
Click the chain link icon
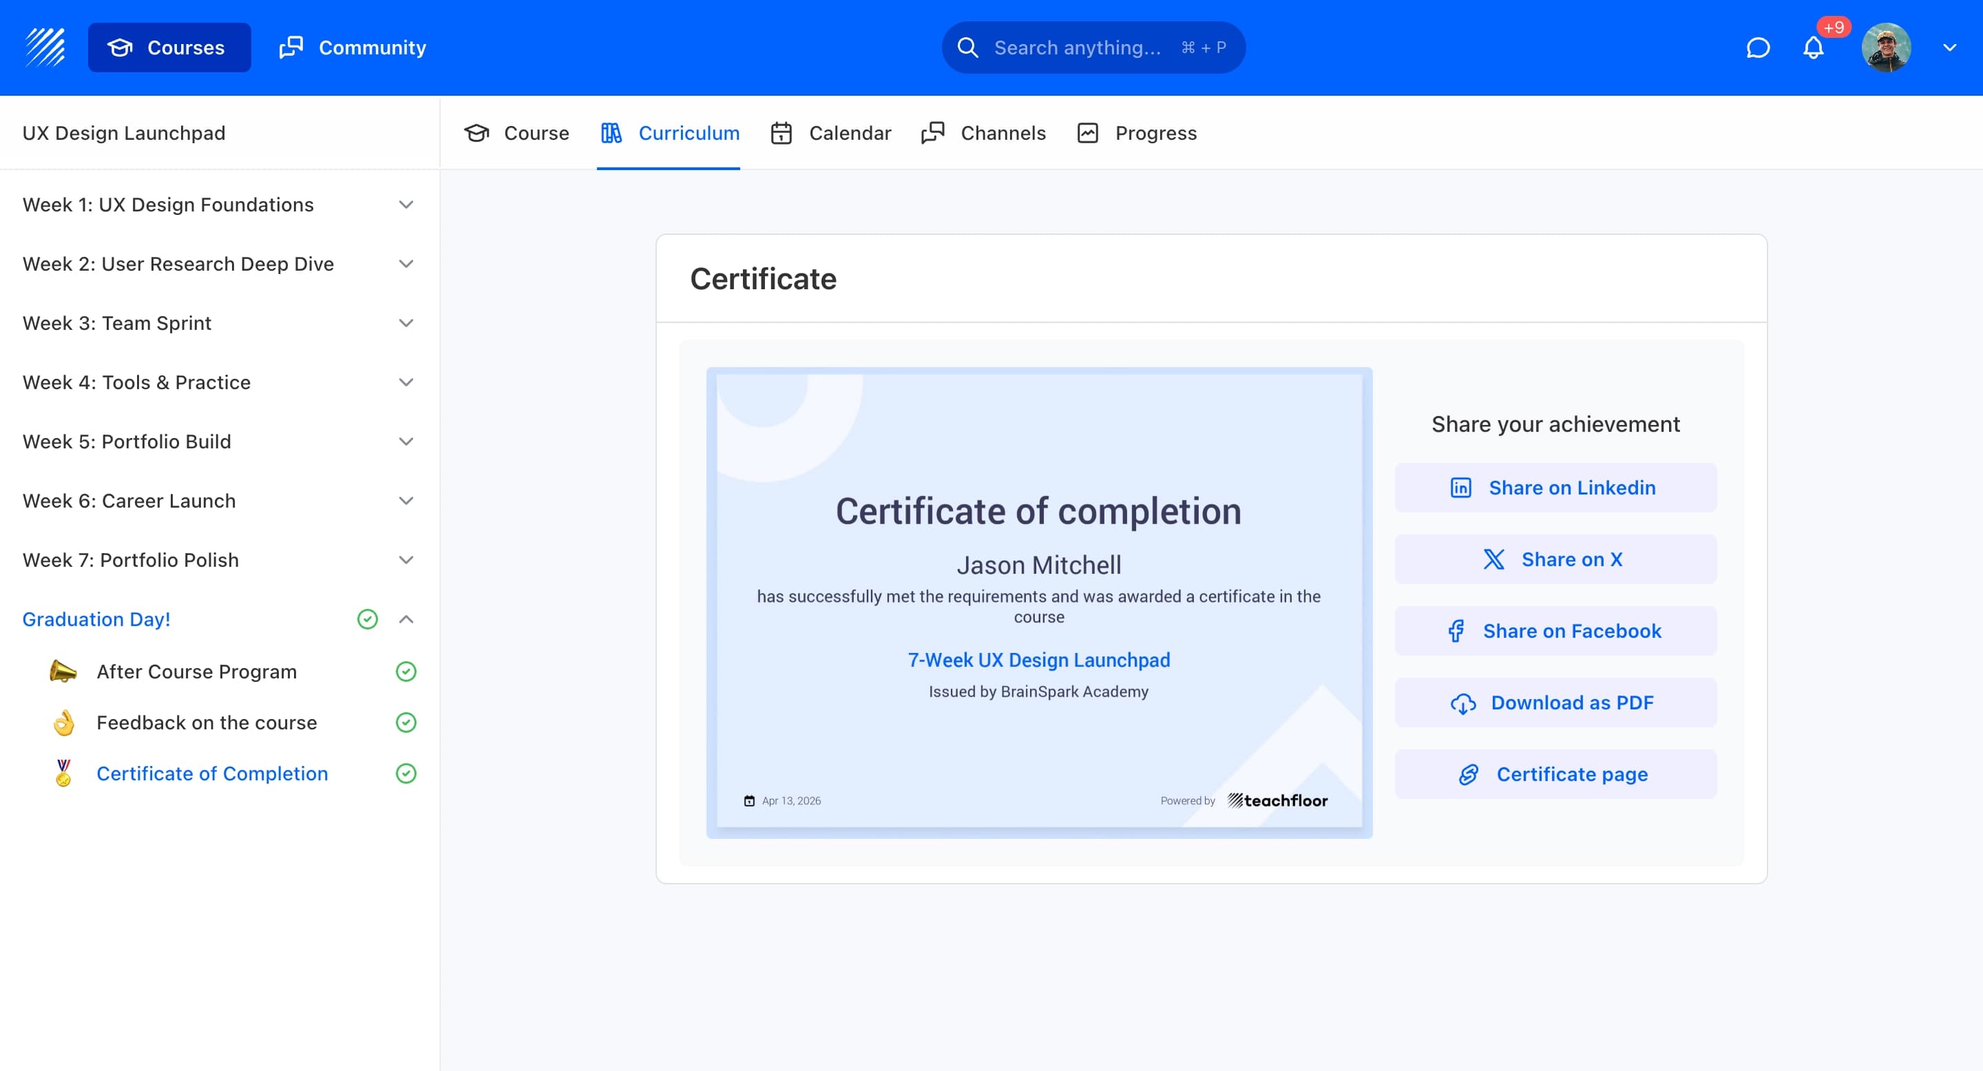tap(1469, 775)
